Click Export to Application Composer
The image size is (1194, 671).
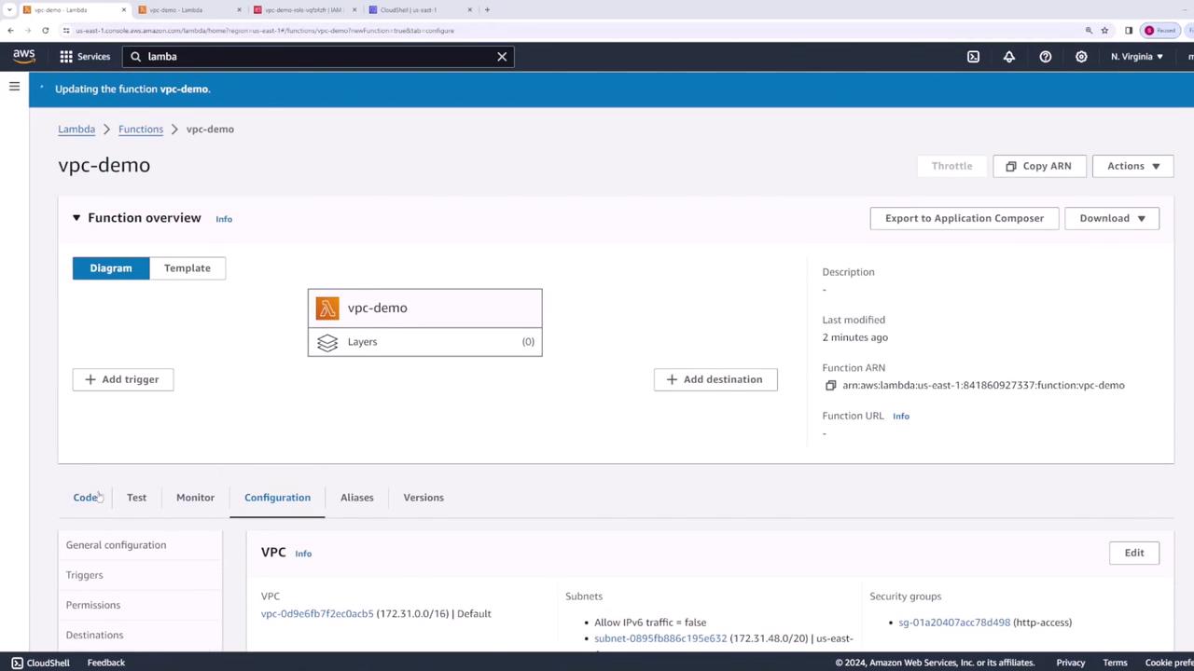pyautogui.click(x=965, y=218)
